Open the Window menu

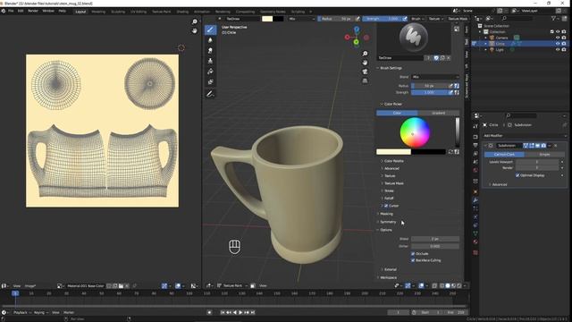click(x=48, y=11)
